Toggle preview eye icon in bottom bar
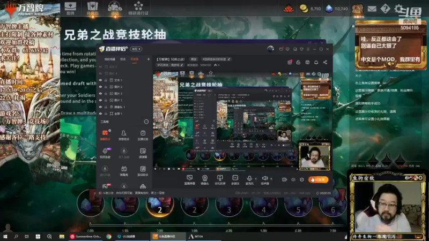 293,179
